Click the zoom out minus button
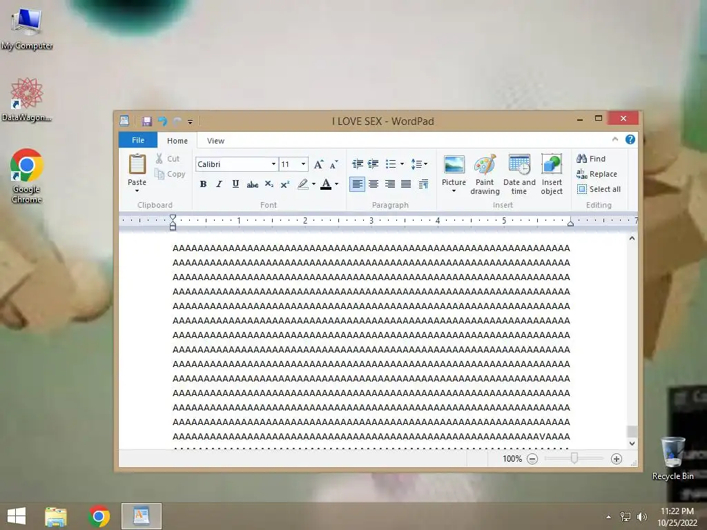The width and height of the screenshot is (707, 530). [532, 459]
